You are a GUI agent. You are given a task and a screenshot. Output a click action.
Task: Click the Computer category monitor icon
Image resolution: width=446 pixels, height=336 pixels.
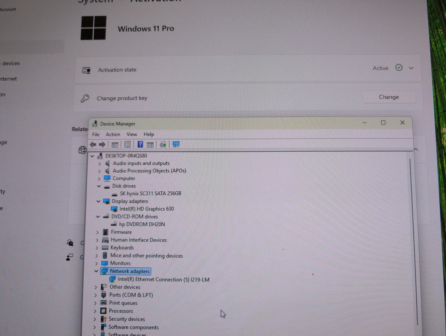pyautogui.click(x=107, y=178)
